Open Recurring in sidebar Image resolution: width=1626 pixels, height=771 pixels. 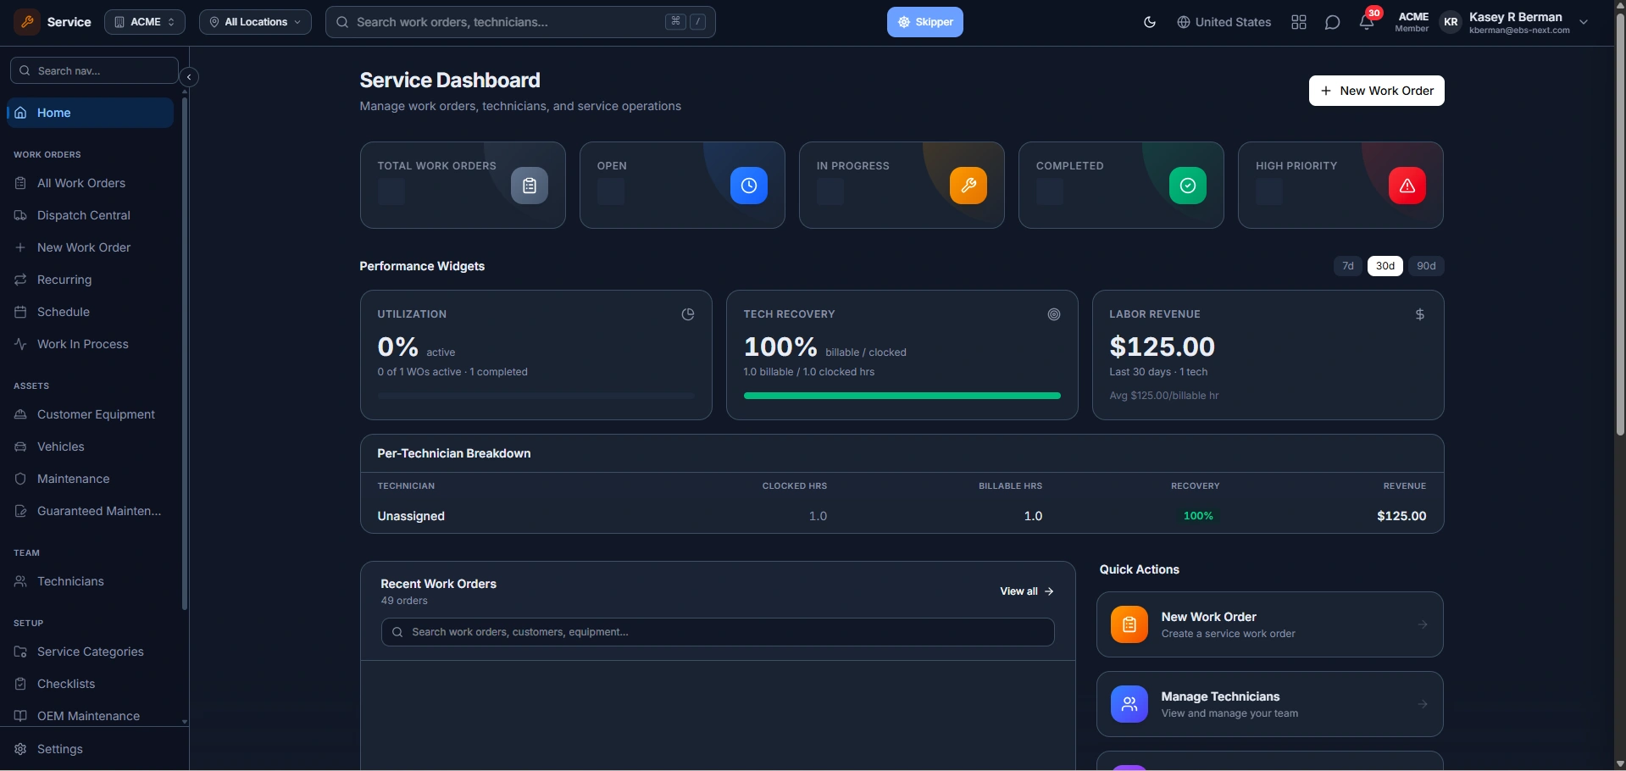pyautogui.click(x=90, y=280)
